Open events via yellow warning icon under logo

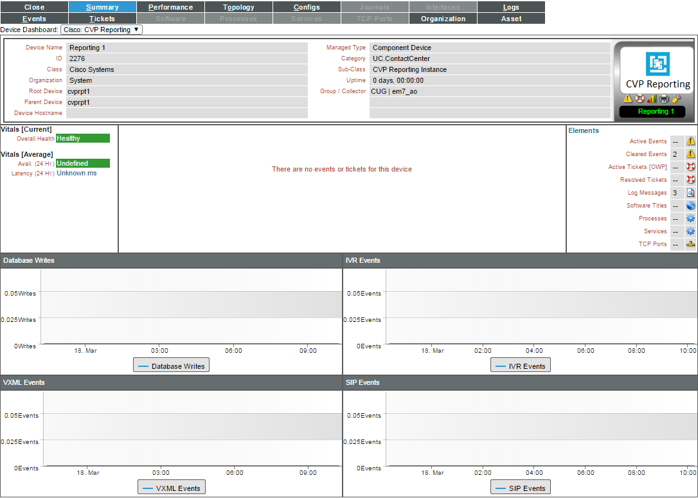click(x=628, y=99)
